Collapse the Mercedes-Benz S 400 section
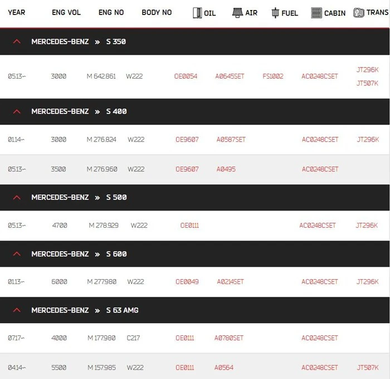This screenshot has height=379, width=390. pyautogui.click(x=17, y=112)
